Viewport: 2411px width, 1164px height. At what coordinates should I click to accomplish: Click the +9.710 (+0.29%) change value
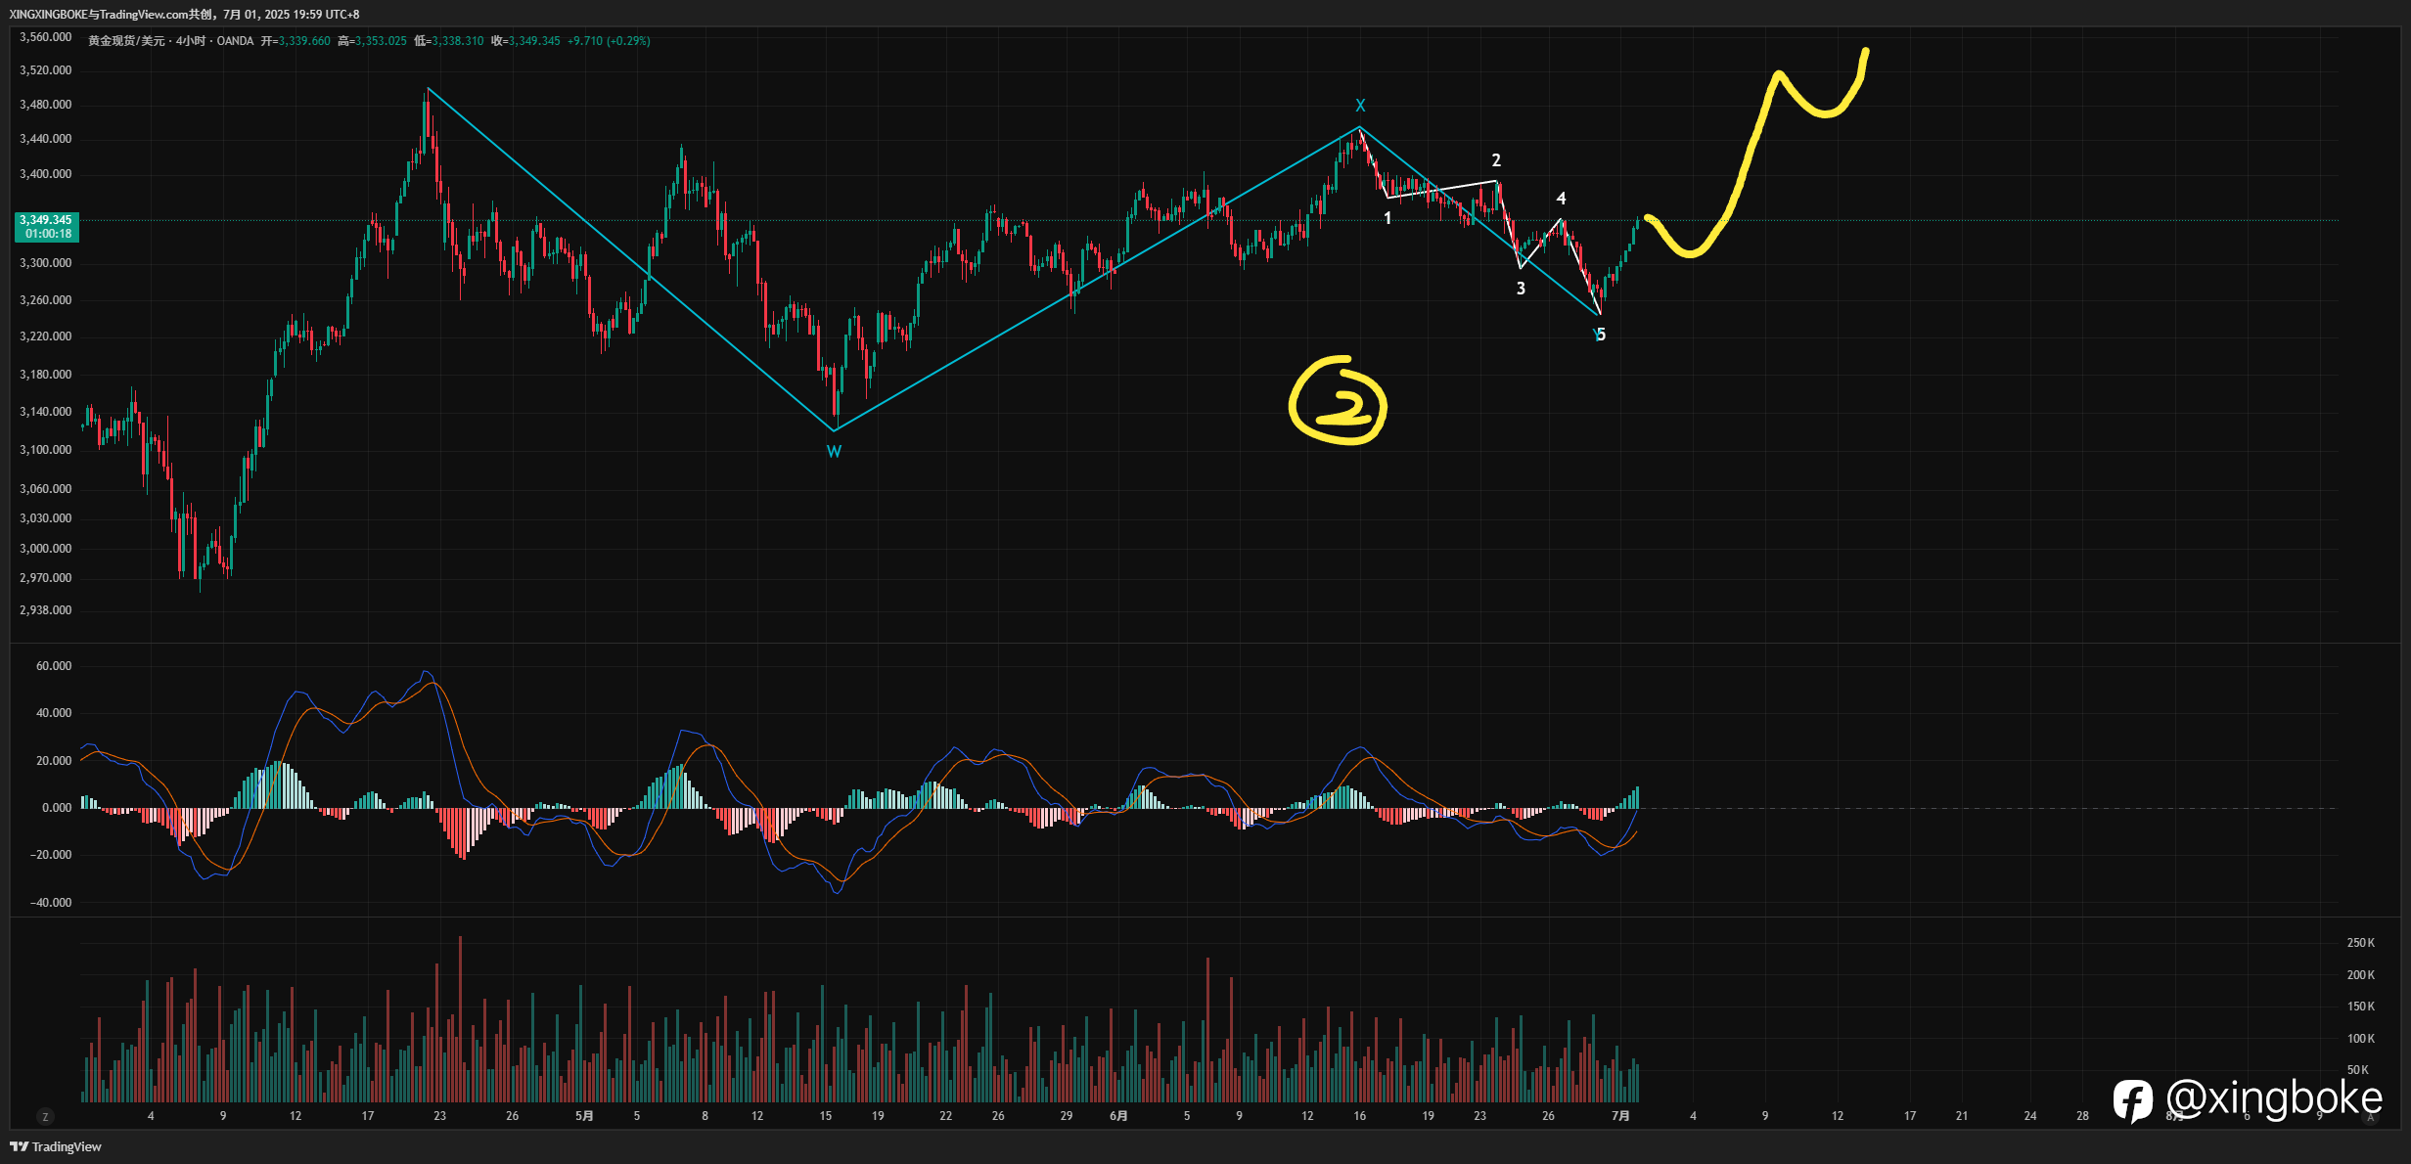(x=609, y=41)
